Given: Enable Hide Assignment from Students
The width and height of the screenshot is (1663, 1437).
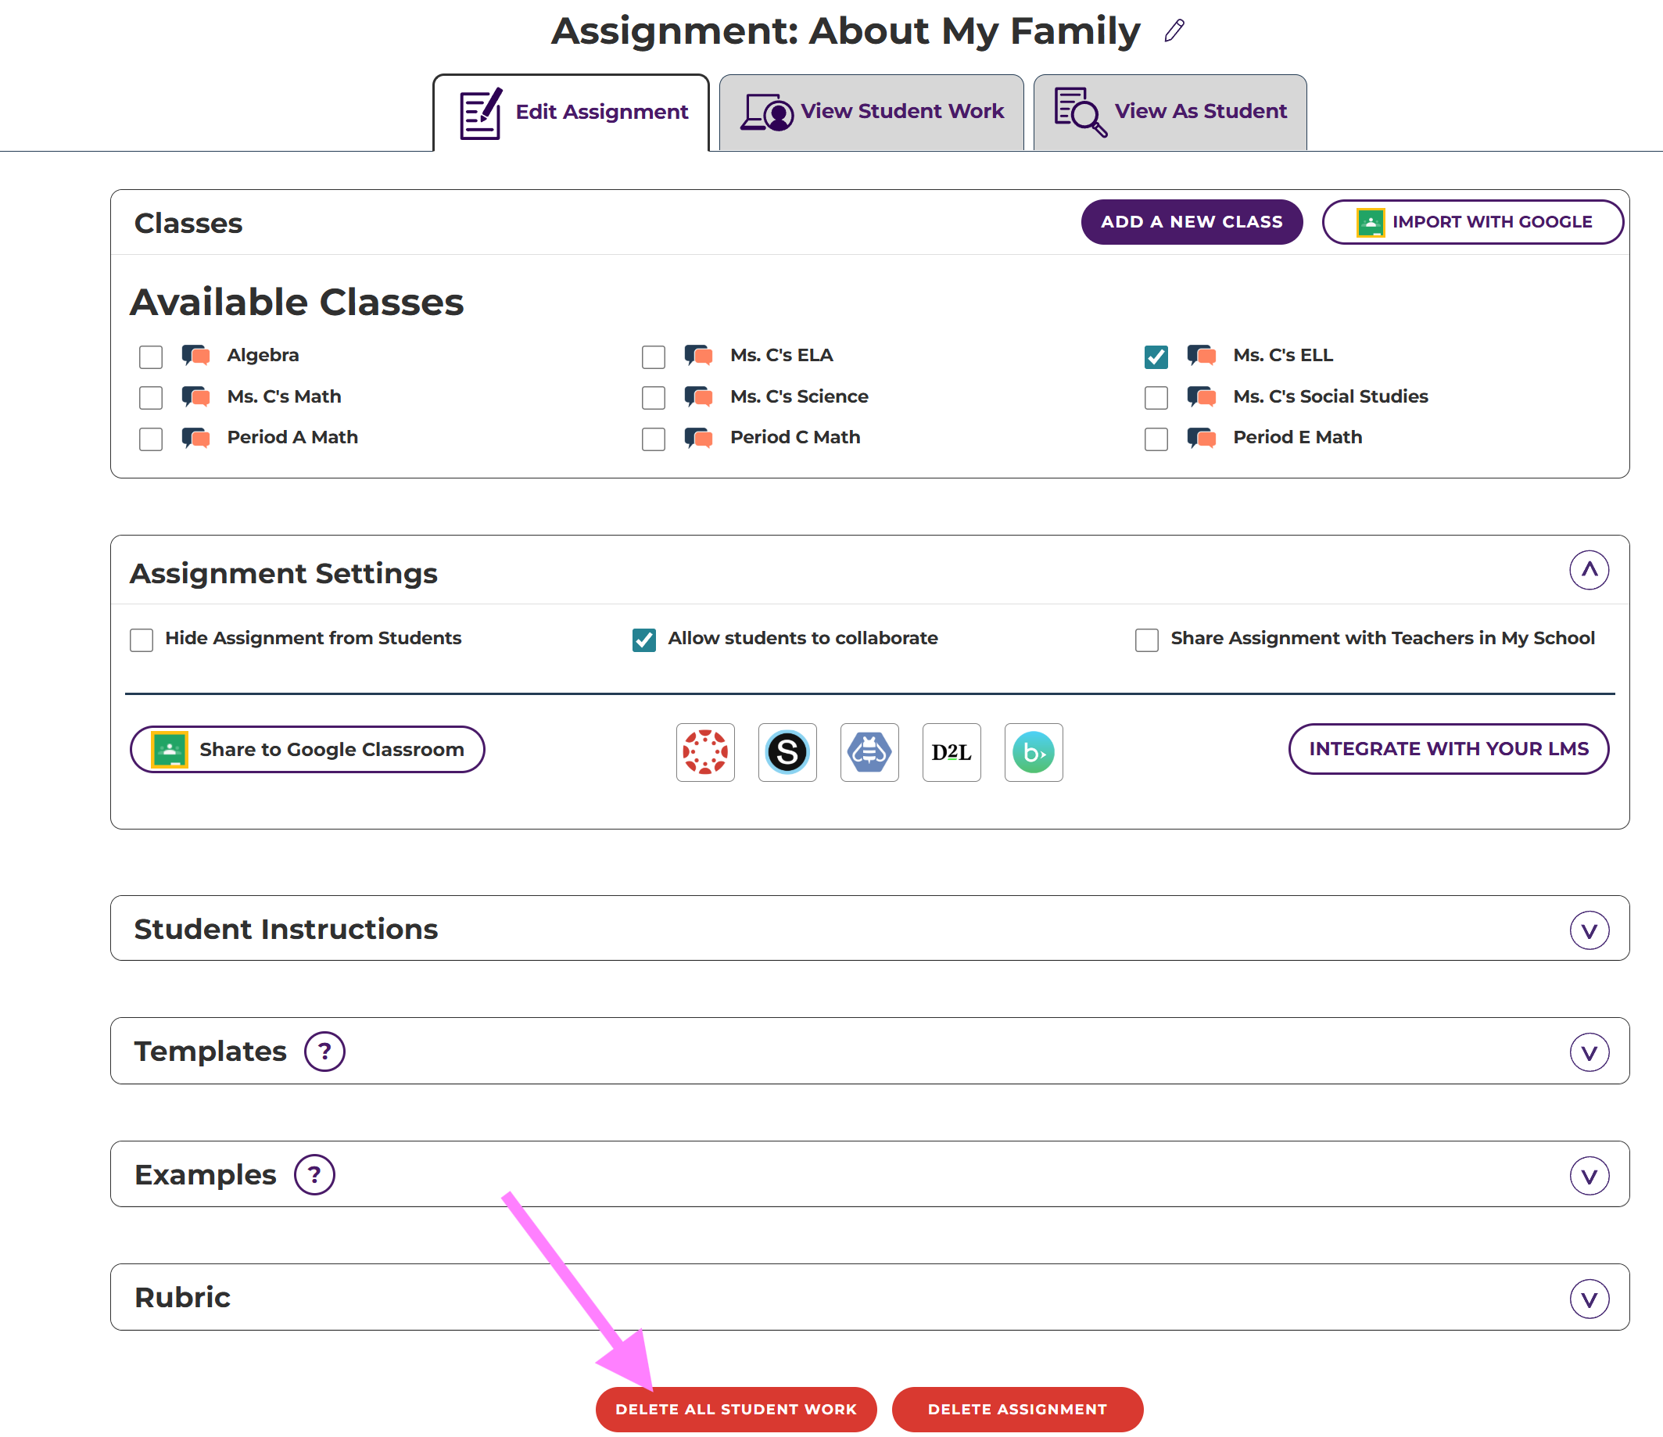Looking at the screenshot, I should click(x=142, y=640).
